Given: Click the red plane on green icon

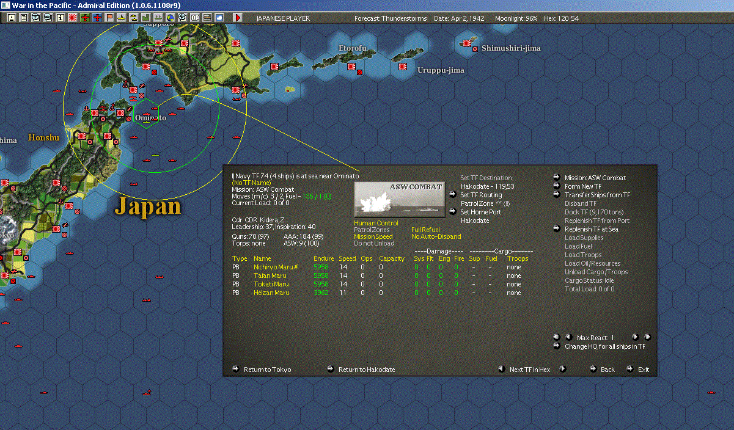Looking at the screenshot, I should click(85, 18).
